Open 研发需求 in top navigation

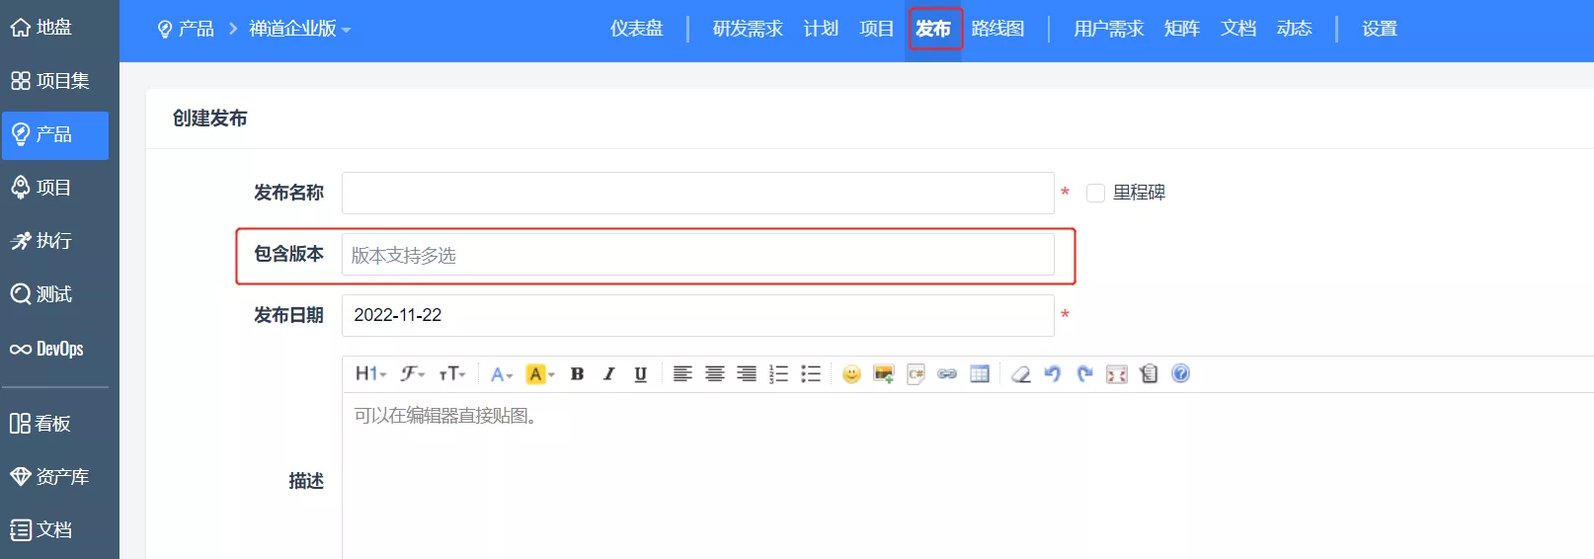click(x=748, y=29)
